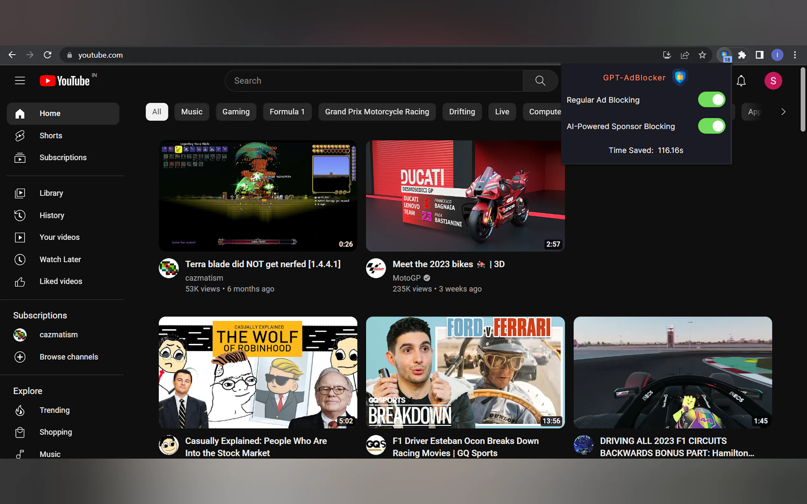The width and height of the screenshot is (807, 504).
Task: Open the Trending page
Action: (54, 410)
